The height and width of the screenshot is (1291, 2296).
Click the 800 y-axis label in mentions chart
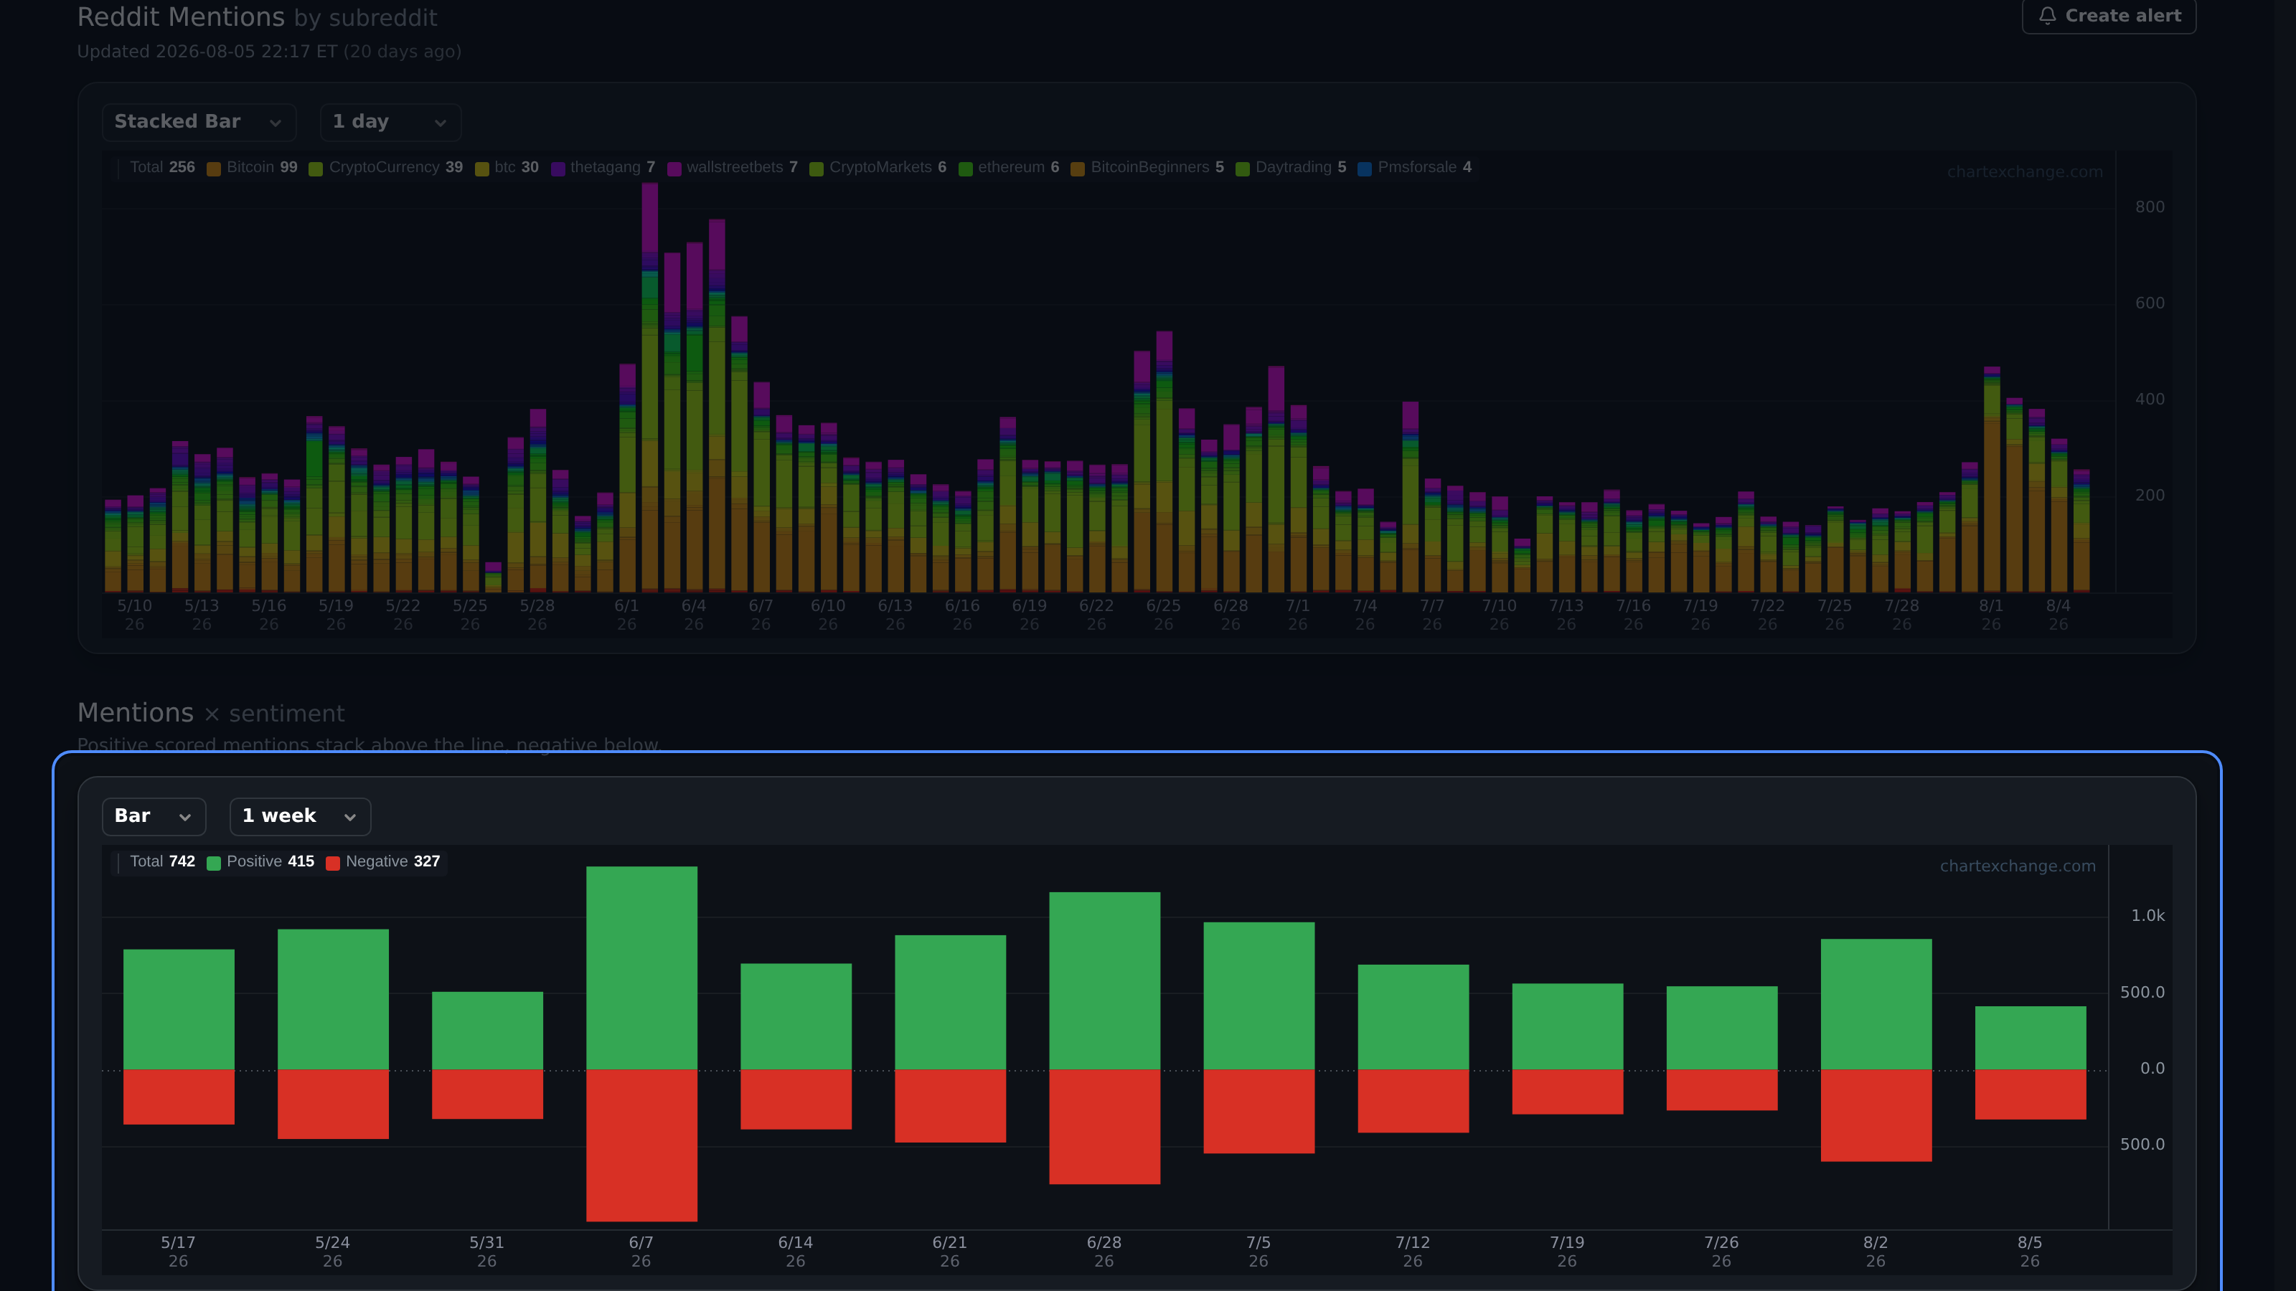point(2150,207)
